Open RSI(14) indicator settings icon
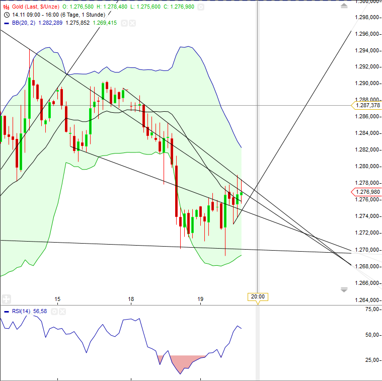382x381 pixels. tap(54, 312)
